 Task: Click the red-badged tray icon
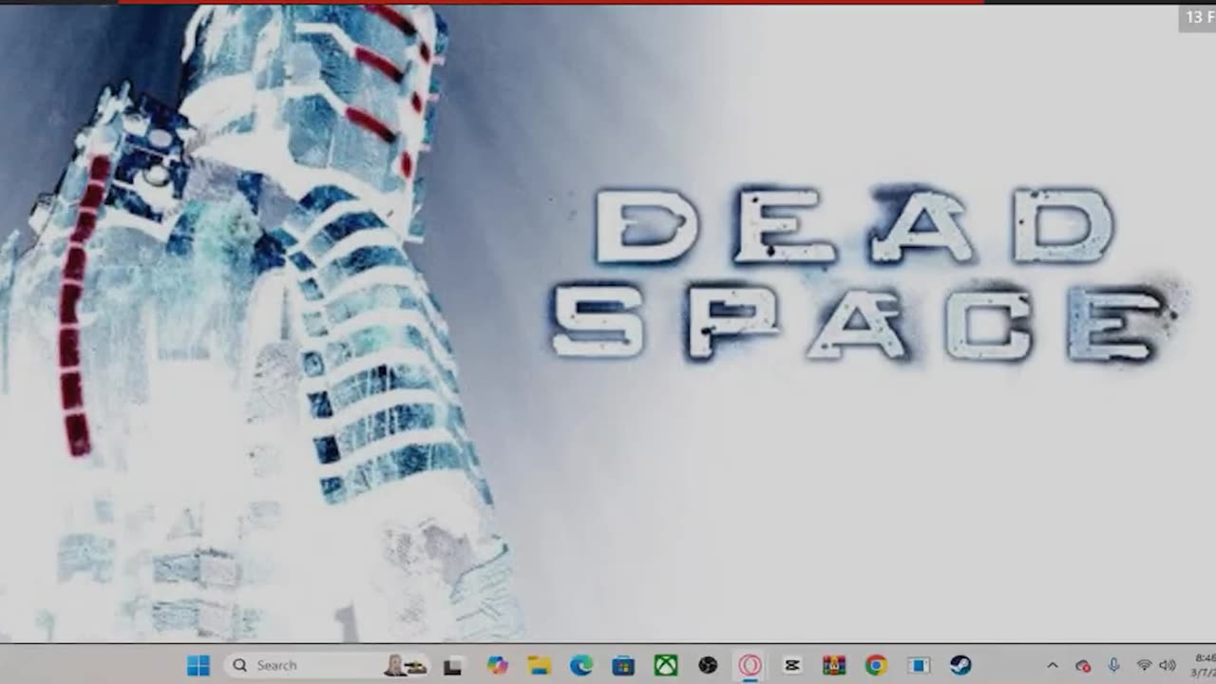(1083, 666)
